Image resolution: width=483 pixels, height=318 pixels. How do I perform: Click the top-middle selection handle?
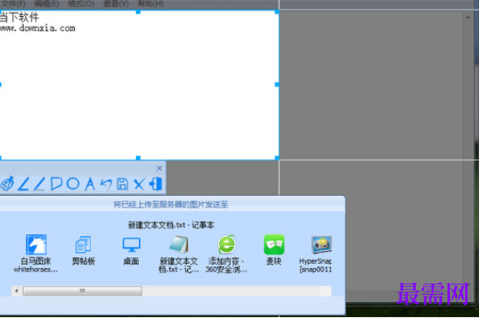(x=138, y=12)
